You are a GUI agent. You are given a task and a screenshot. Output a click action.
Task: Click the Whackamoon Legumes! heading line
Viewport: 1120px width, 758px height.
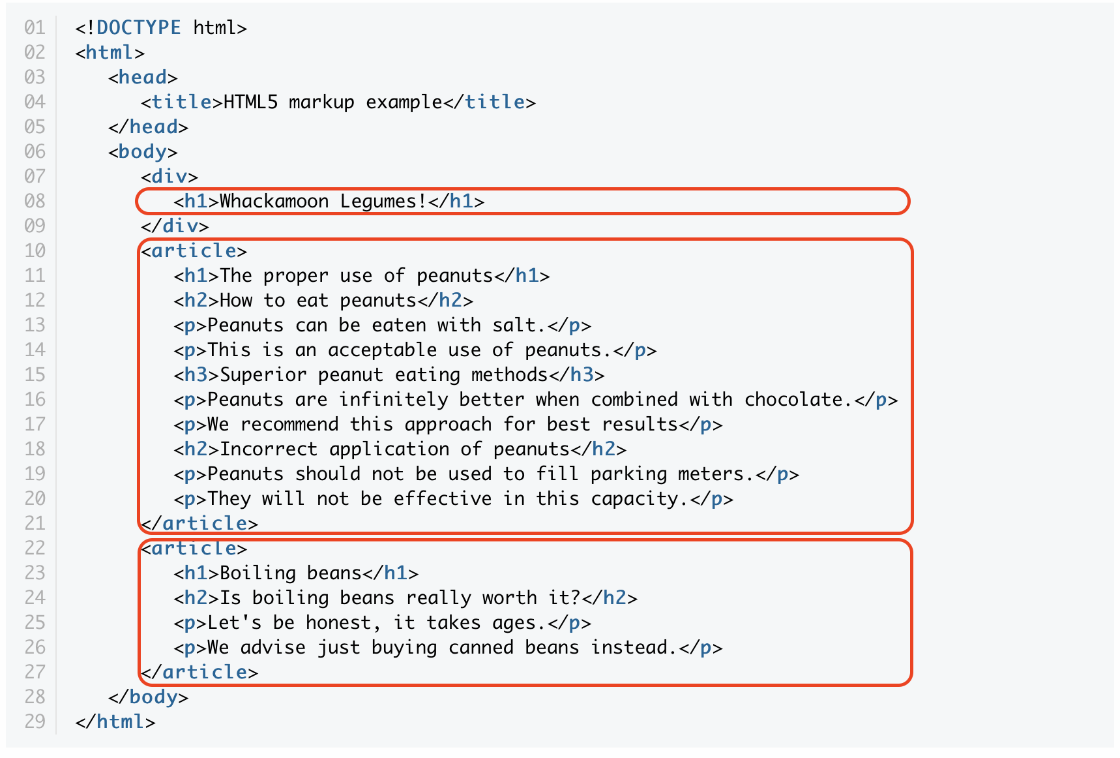coord(329,201)
